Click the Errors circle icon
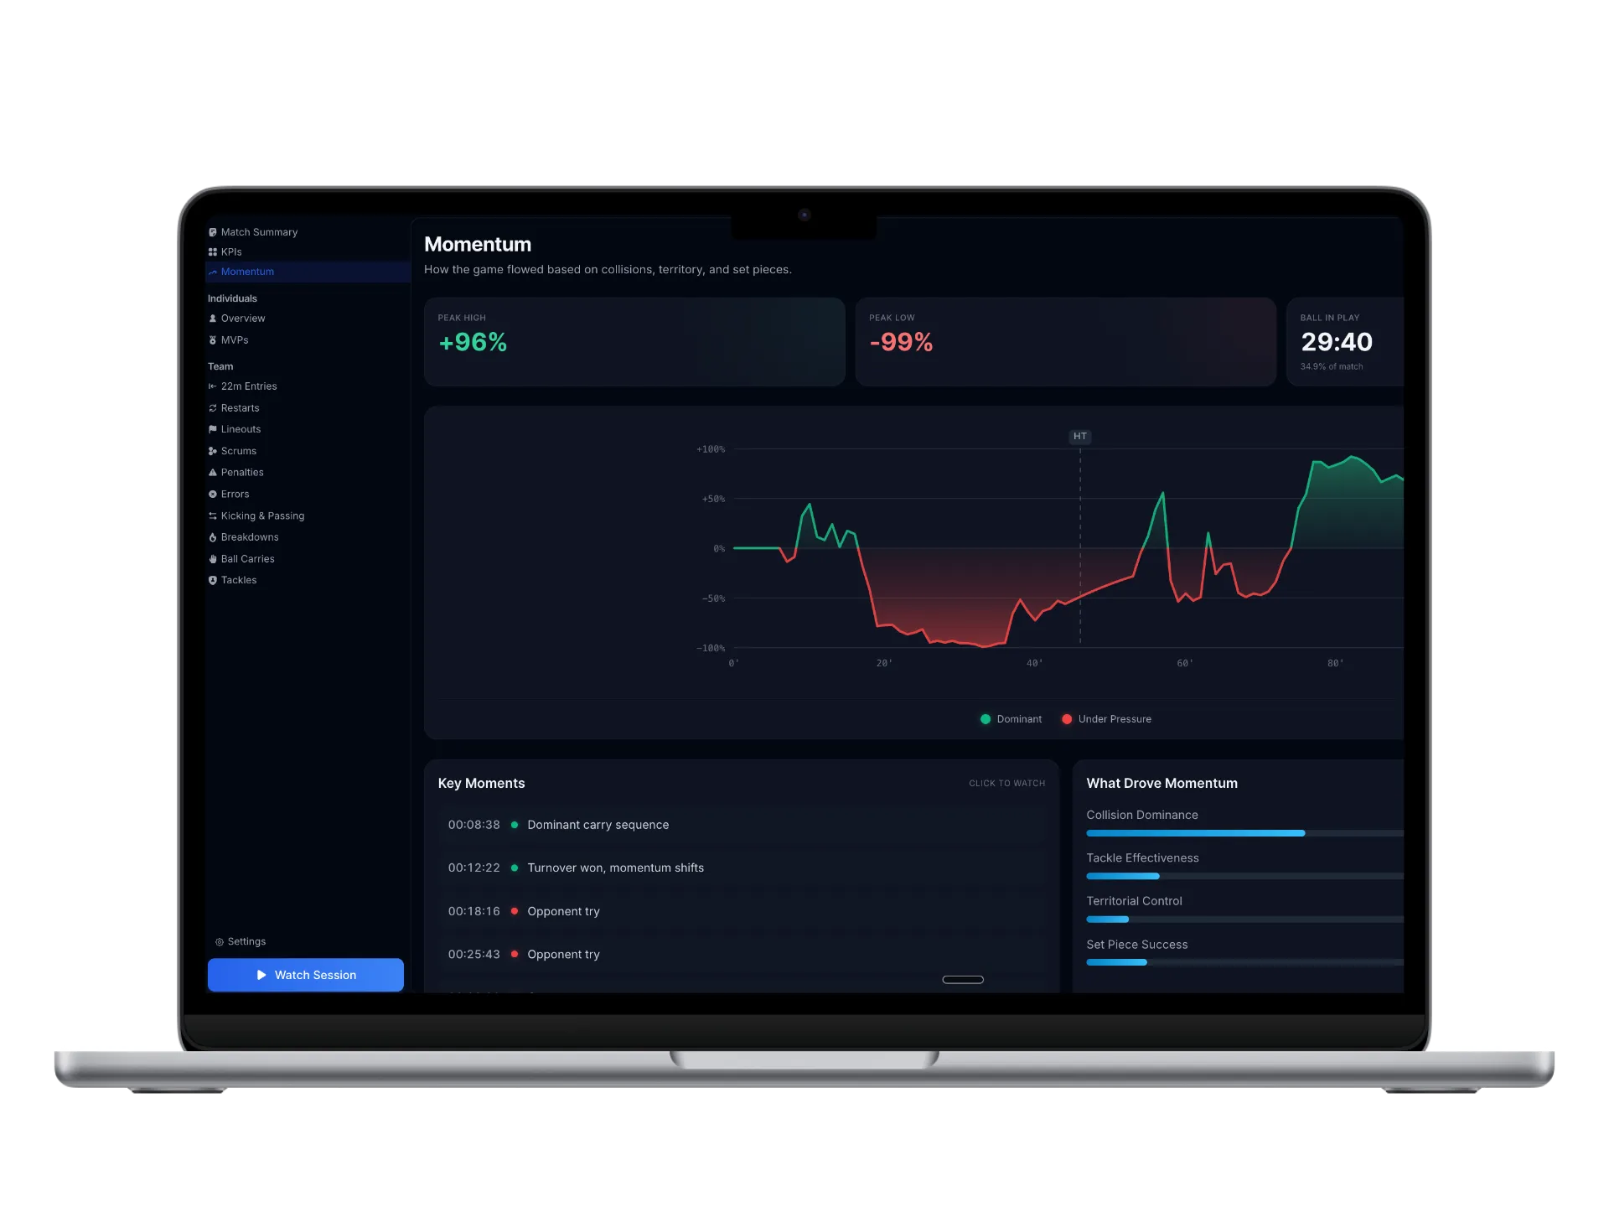The width and height of the screenshot is (1609, 1207). tap(213, 495)
